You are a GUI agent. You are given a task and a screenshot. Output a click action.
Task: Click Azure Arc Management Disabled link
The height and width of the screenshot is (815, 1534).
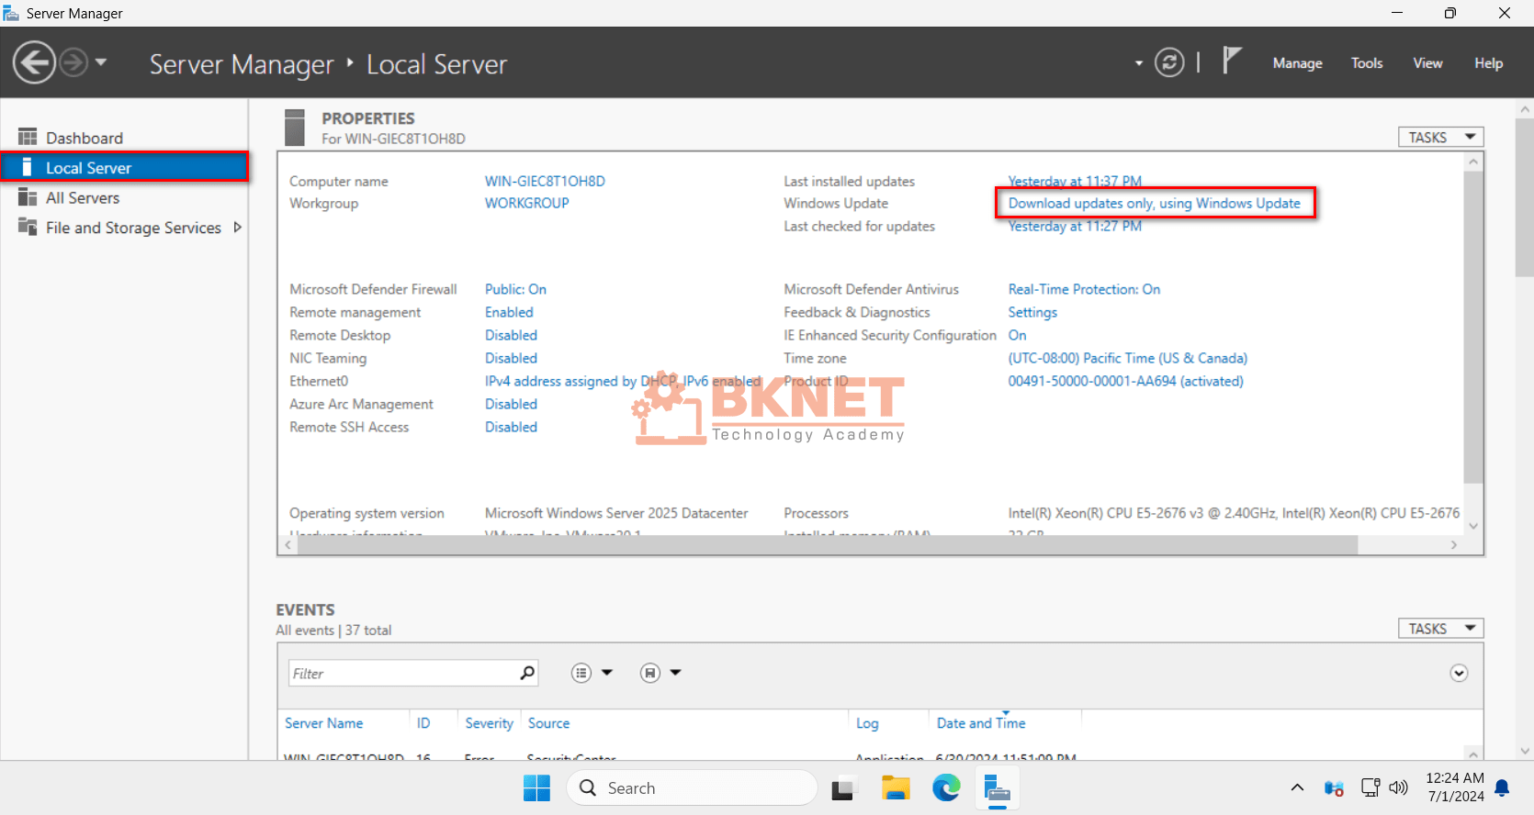(511, 404)
